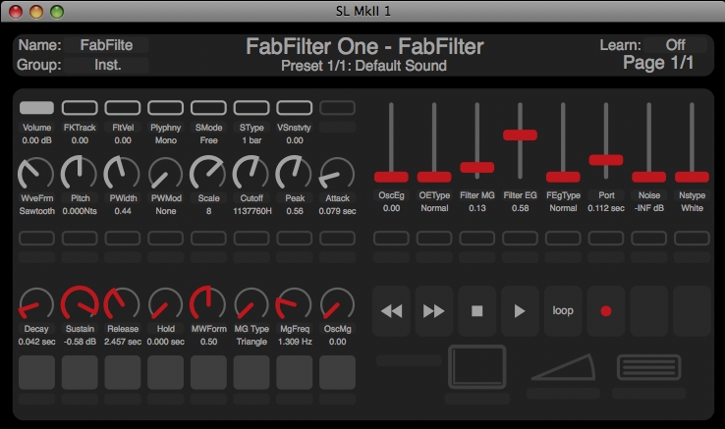The width and height of the screenshot is (725, 429).
Task: Click the MgFreq value 1.309 Hz
Action: 295,342
